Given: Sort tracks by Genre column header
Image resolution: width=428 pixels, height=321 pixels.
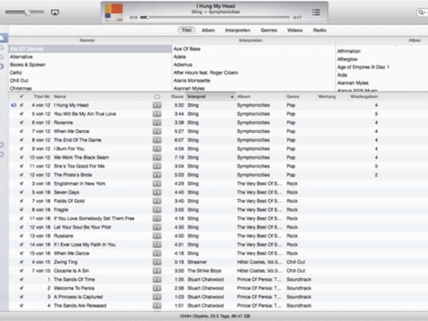Looking at the screenshot, I should point(293,97).
